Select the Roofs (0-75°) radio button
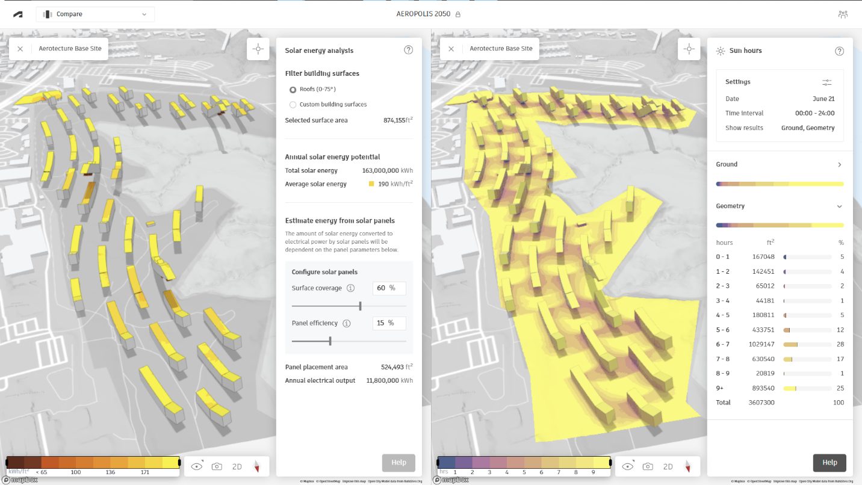The image size is (862, 485). point(293,88)
